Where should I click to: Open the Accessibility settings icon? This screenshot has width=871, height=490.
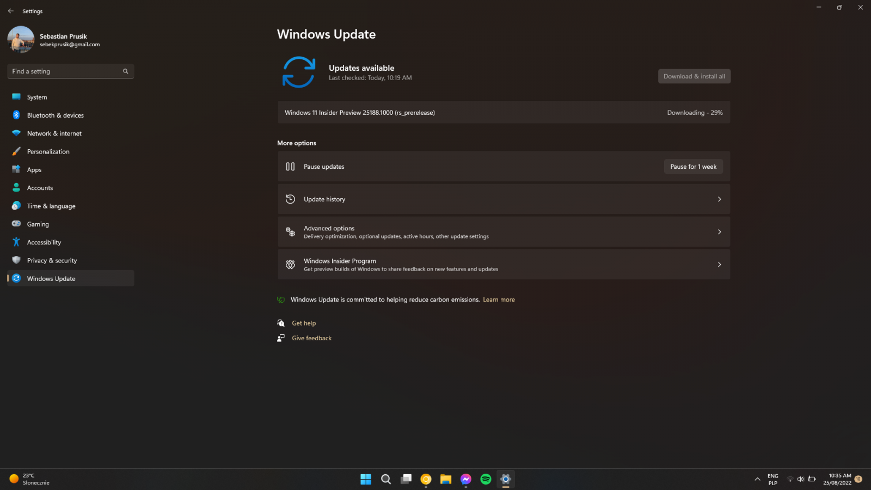pyautogui.click(x=16, y=242)
